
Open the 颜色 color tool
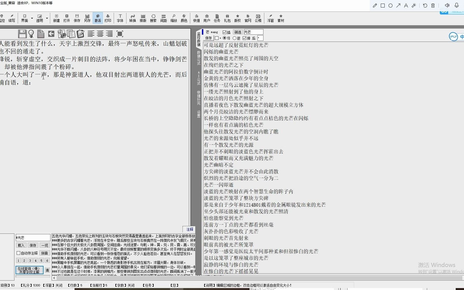point(184,18)
